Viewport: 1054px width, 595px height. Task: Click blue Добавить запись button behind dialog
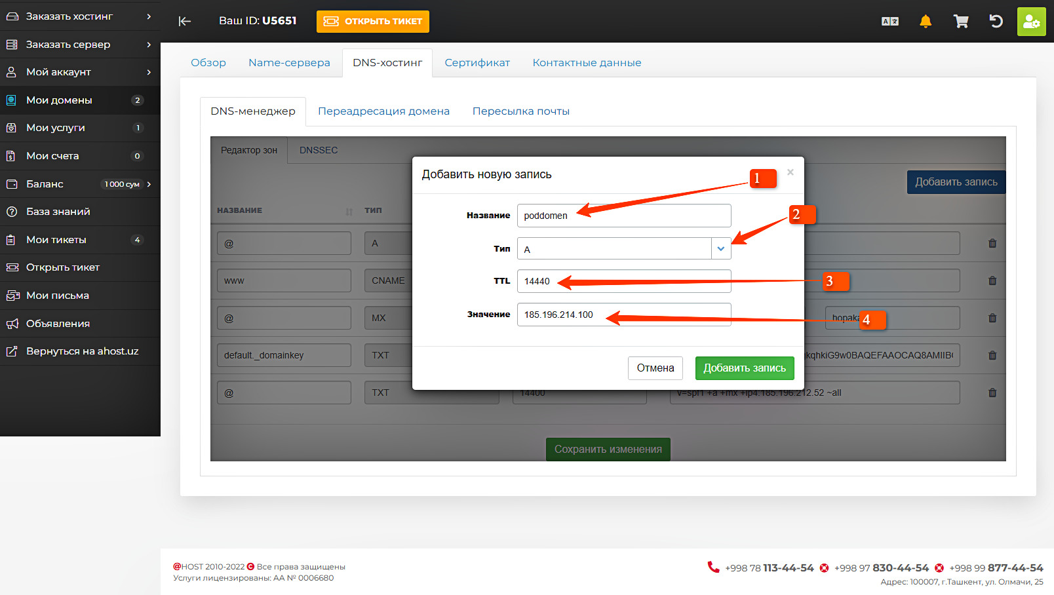click(x=956, y=182)
